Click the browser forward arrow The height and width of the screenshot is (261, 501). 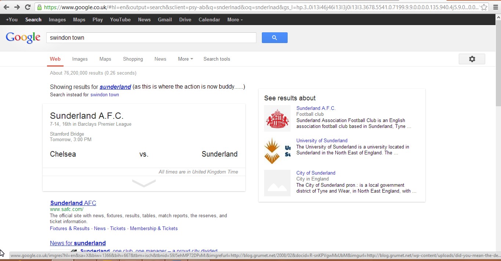click(17, 7)
